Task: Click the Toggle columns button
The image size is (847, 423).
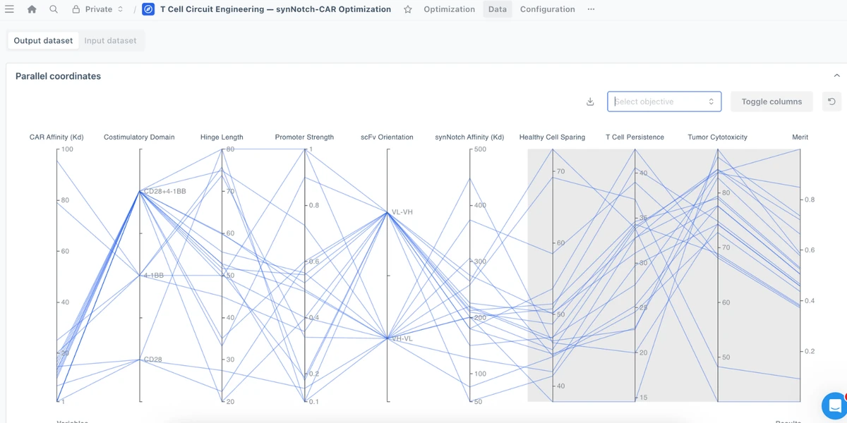Action: pyautogui.click(x=771, y=102)
